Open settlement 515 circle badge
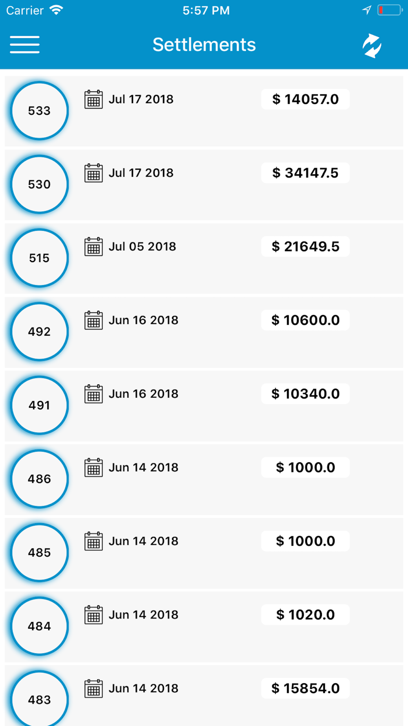Screen dimensions: 408x726 pos(39,258)
